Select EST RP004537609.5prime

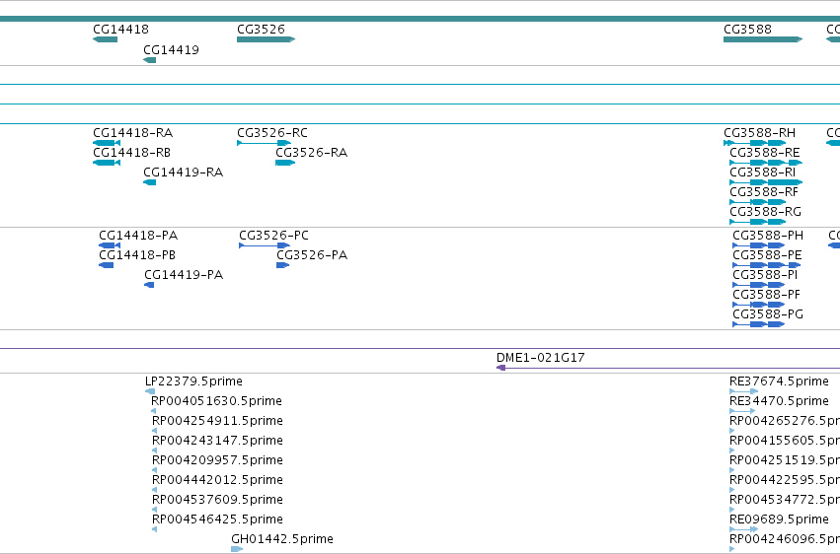pyautogui.click(x=155, y=511)
